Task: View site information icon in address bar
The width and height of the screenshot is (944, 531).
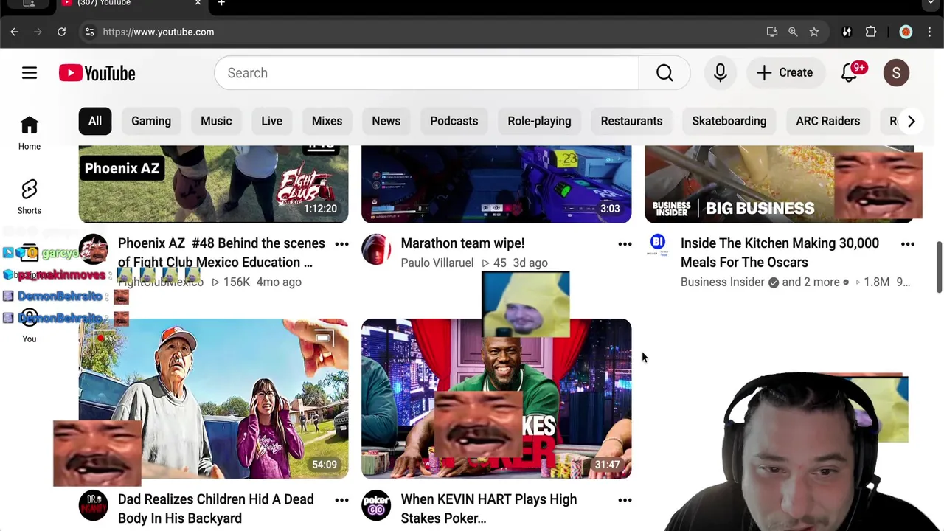Action: [x=89, y=32]
